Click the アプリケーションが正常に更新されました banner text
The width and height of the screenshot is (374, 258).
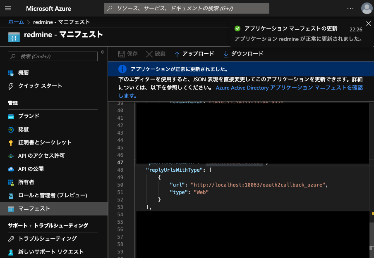coord(179,69)
